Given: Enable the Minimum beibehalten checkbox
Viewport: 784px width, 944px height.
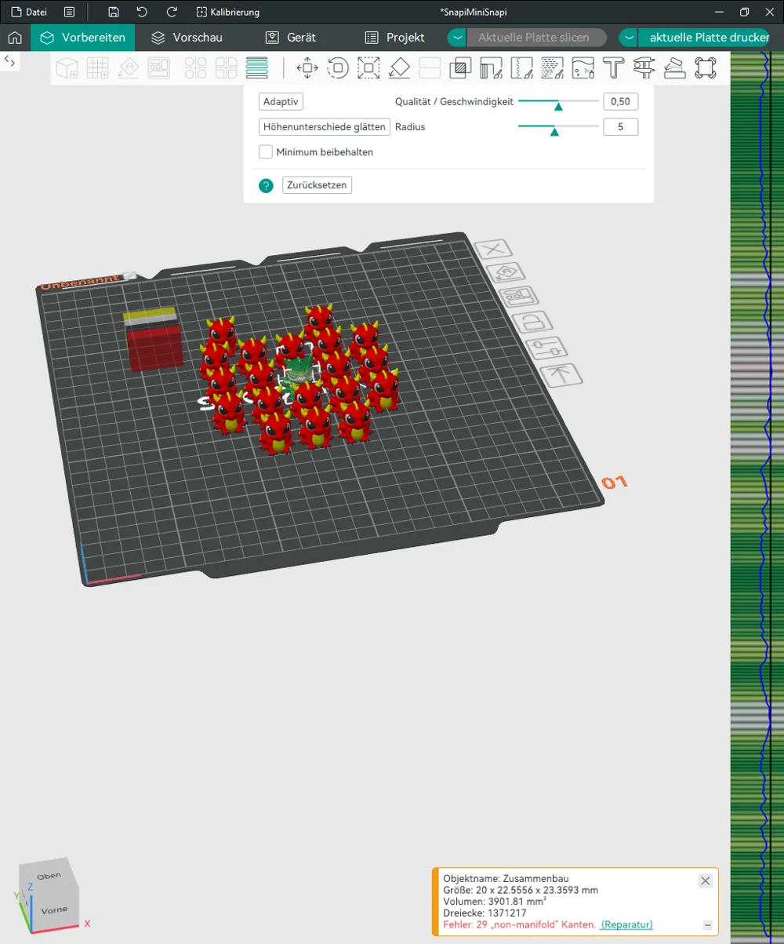Looking at the screenshot, I should point(266,152).
